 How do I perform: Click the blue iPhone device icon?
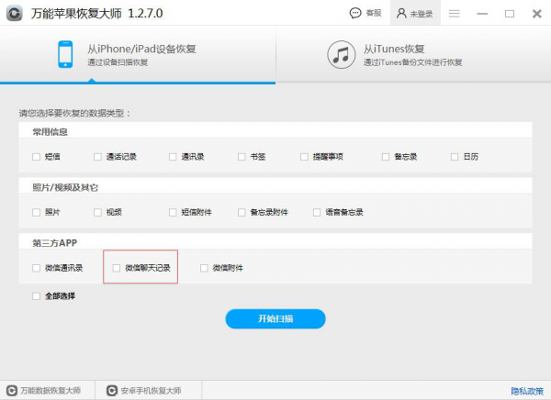click(x=65, y=54)
